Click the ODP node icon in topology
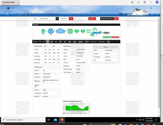This screenshot has width=163, height=125. tap(83, 31)
